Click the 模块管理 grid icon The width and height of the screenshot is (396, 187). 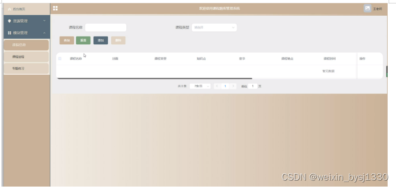tap(10, 33)
